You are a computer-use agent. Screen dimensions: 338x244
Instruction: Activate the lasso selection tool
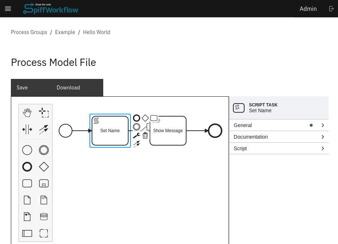pos(44,113)
